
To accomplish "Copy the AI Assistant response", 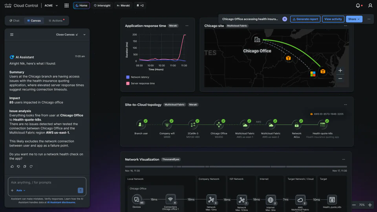I will (x=25, y=166).
